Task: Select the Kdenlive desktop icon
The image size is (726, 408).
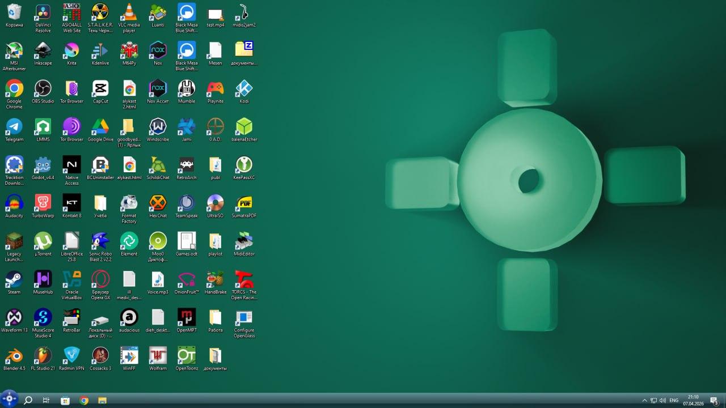Action: (100, 54)
